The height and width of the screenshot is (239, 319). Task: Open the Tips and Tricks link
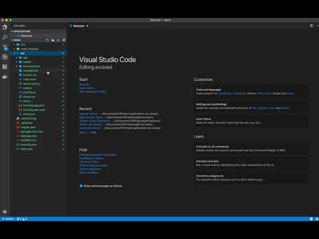tap(88, 162)
